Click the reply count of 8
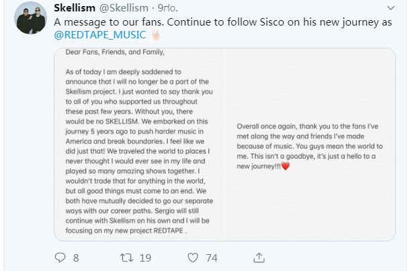410x271 pixels. [x=76, y=256]
